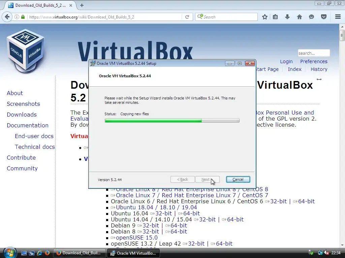Switch to Oracle VM VirtualBo... taskbar item
The width and height of the screenshot is (345, 258).
click(x=133, y=253)
